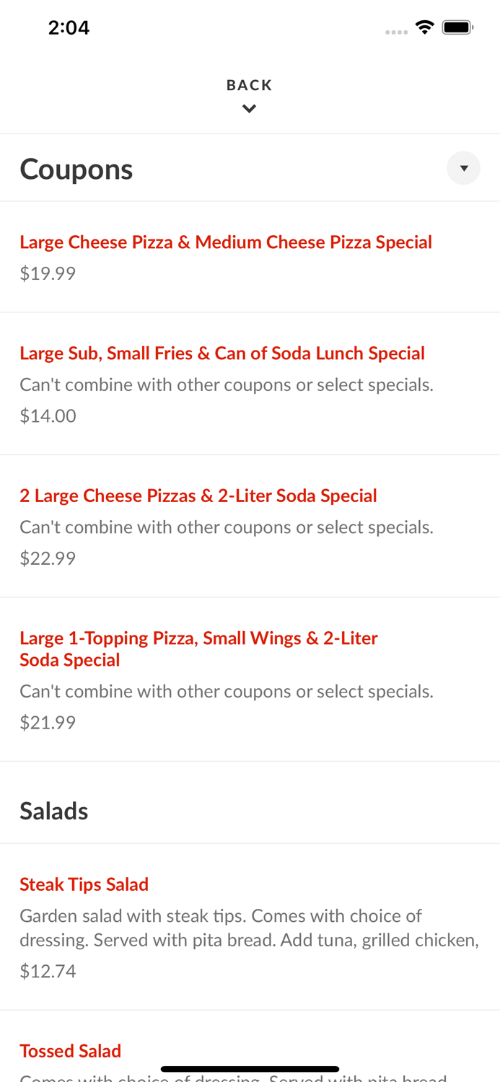
Task: Tap the $19.99 price under the pizza special
Action: pos(48,273)
